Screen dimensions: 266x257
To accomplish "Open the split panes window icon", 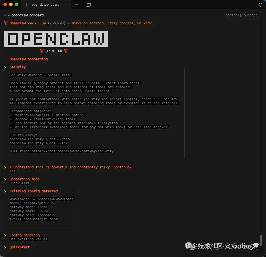I will click(x=88, y=5).
